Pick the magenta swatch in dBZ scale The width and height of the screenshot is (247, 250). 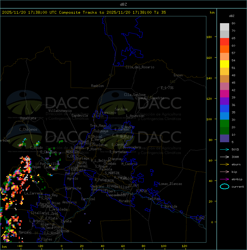(x=224, y=94)
